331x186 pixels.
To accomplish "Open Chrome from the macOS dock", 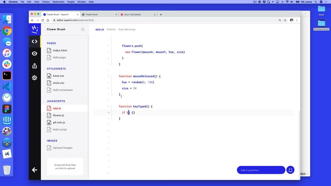I will pos(7,31).
